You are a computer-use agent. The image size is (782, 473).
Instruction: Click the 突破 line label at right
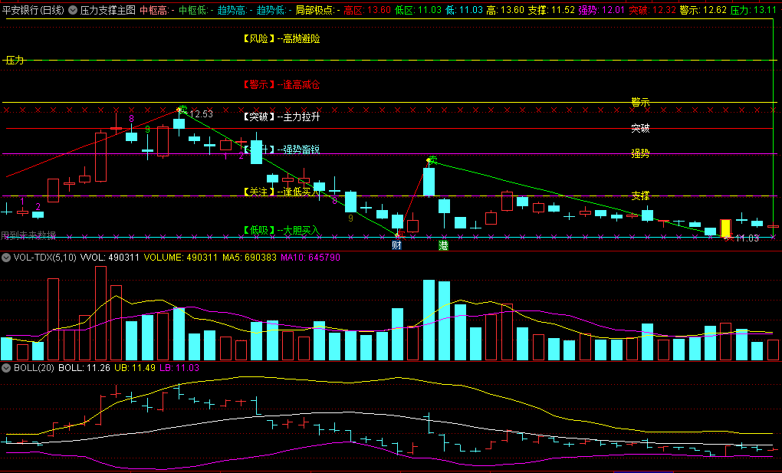click(x=640, y=128)
